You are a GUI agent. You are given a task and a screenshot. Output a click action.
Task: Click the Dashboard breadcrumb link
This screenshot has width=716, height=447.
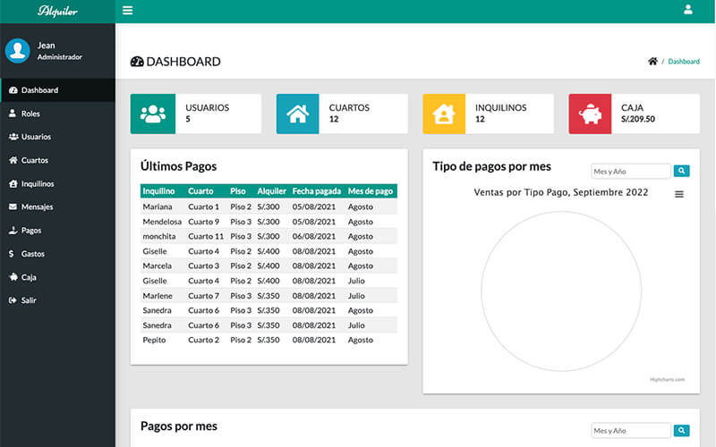[684, 62]
